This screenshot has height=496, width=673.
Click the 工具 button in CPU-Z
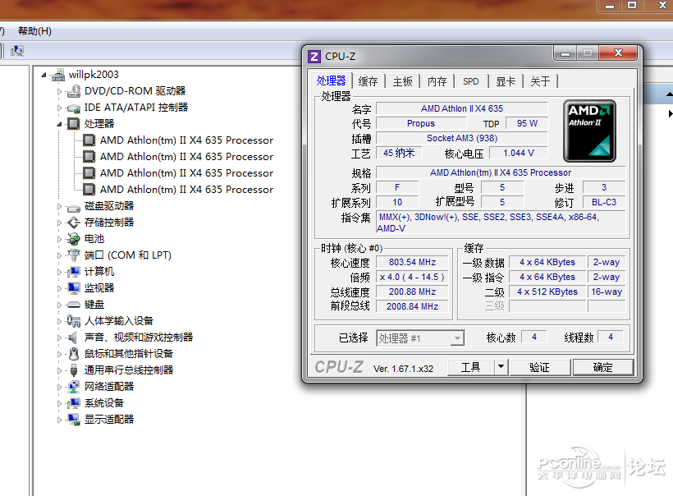pos(471,367)
